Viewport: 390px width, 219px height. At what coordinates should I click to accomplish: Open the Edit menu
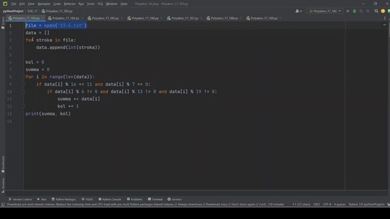click(x=22, y=4)
